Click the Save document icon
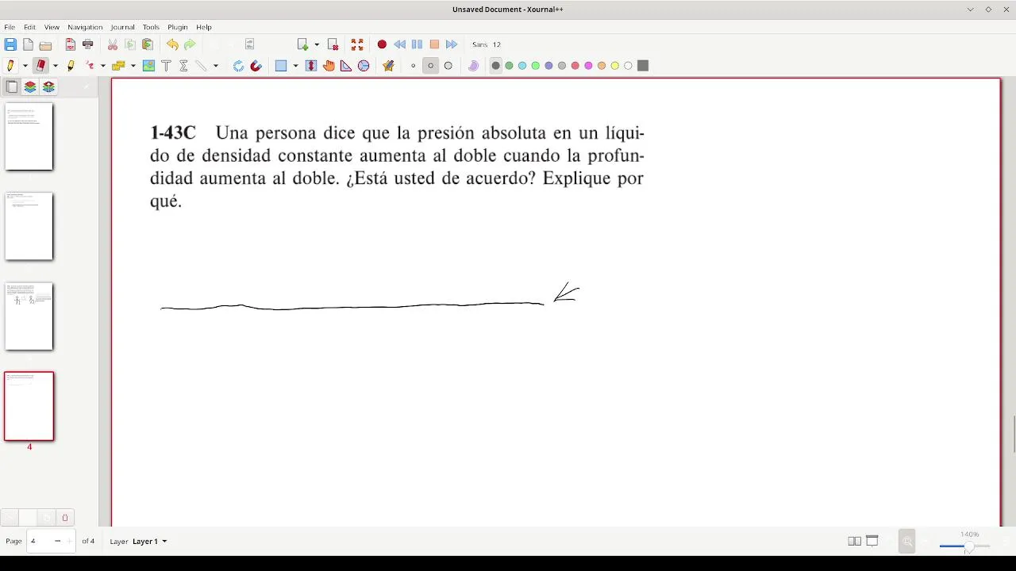The width and height of the screenshot is (1016, 571). (x=10, y=44)
